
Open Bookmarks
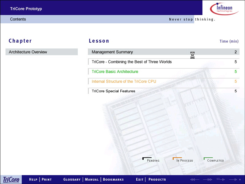(x=113, y=179)
